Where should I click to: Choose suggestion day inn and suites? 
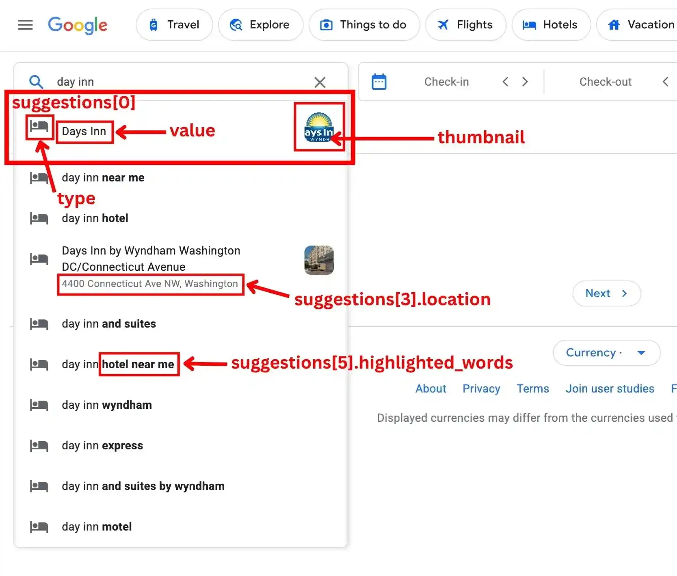[181, 324]
